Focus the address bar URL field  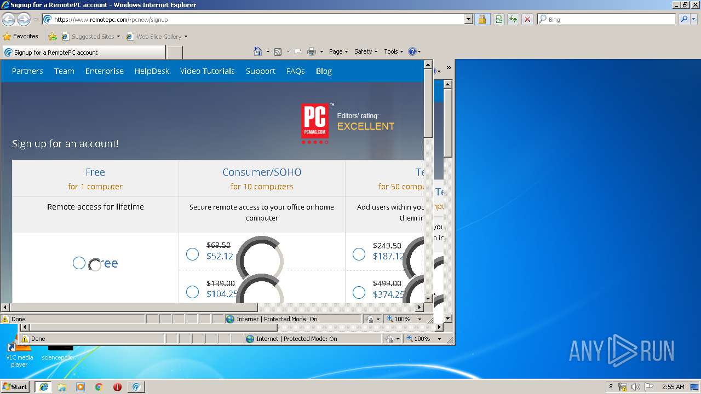pos(253,19)
